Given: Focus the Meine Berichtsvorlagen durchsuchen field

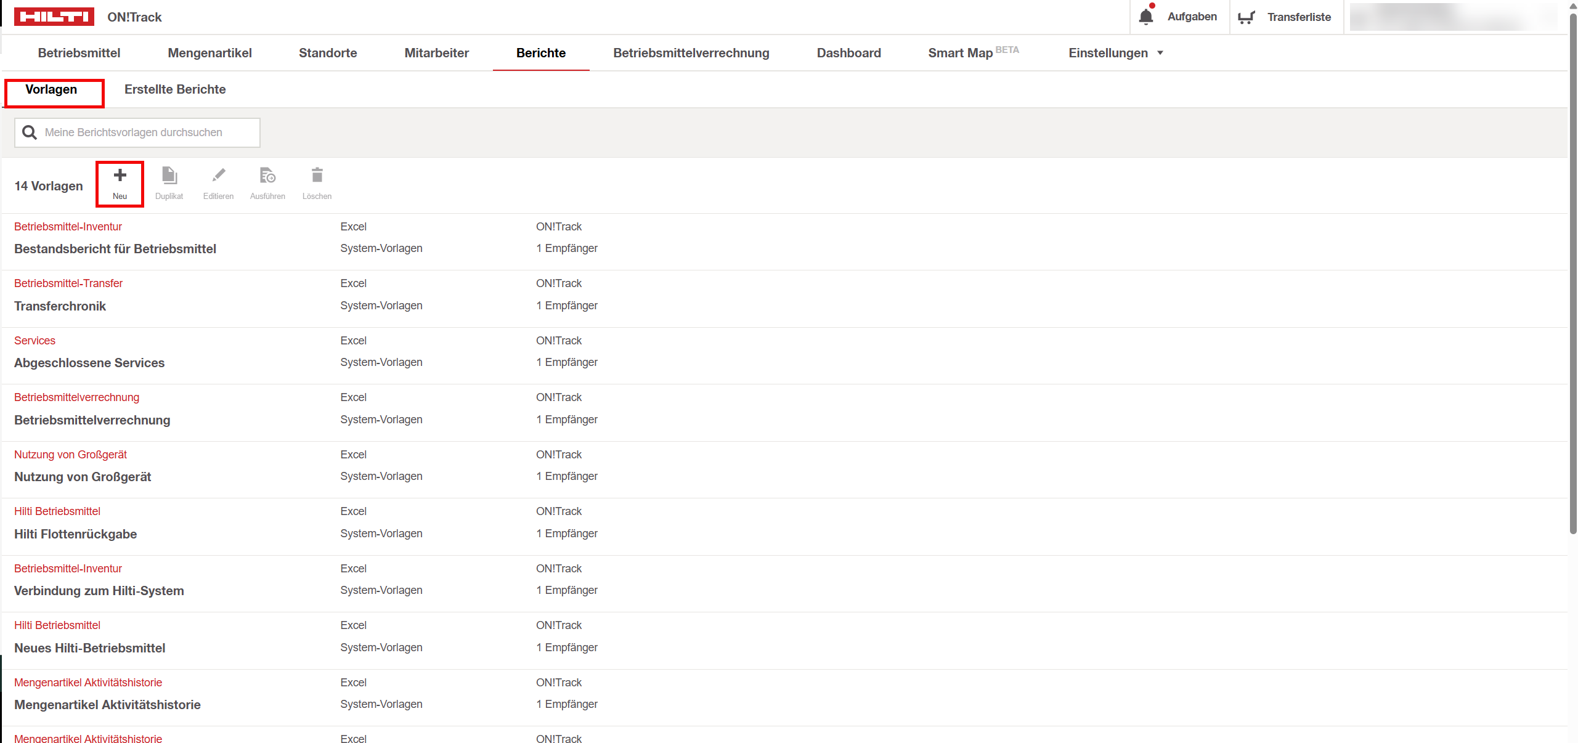Looking at the screenshot, I should (x=137, y=132).
